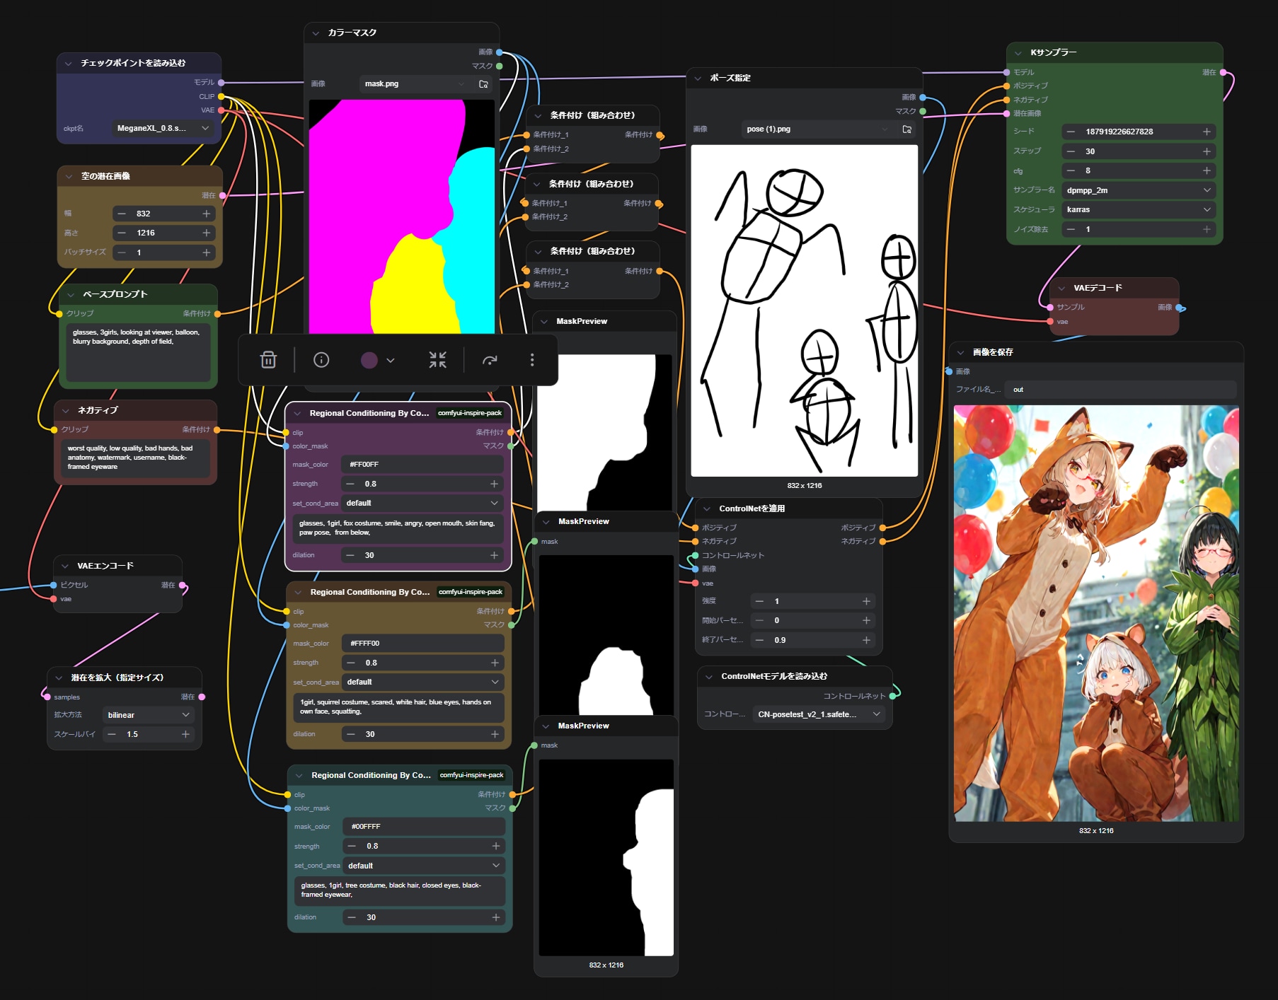Collapse selected node using inward arrows icon
The image size is (1278, 1000).
click(437, 360)
